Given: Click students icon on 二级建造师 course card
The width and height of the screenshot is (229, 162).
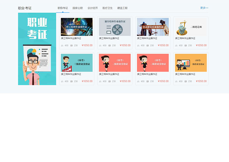Looking at the screenshot, I should [176, 46].
